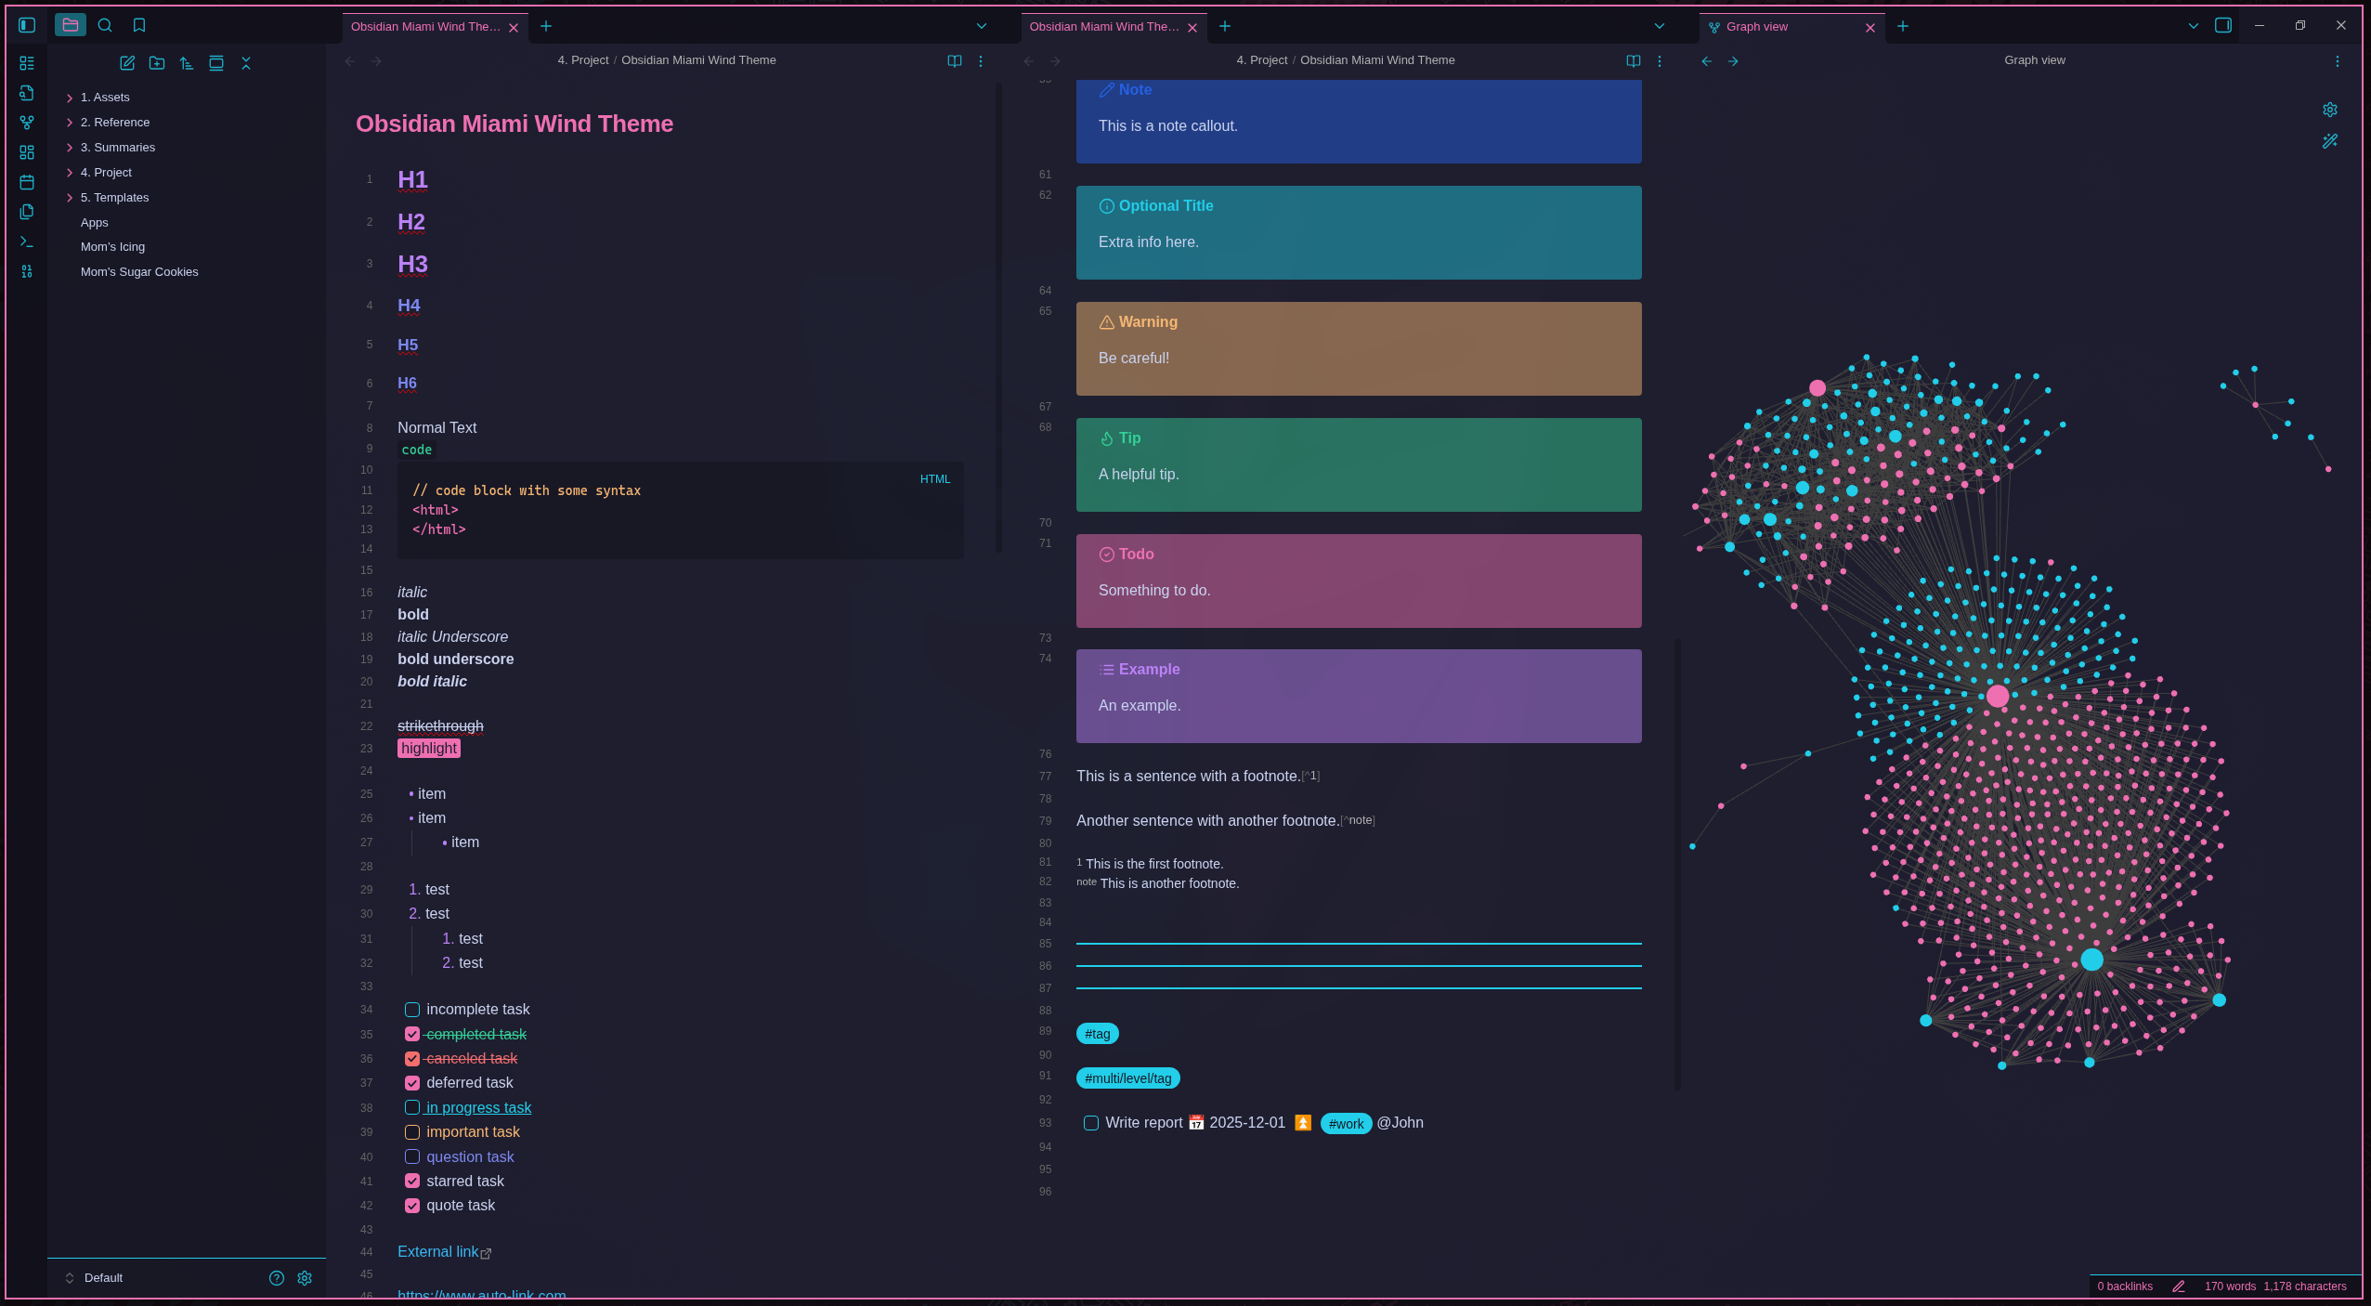Click the templates copy-pages ribbon icon
This screenshot has width=2371, height=1306.
(x=27, y=212)
